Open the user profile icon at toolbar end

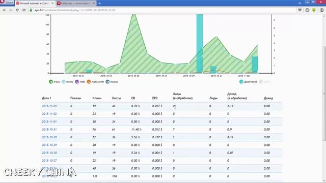point(321,10)
